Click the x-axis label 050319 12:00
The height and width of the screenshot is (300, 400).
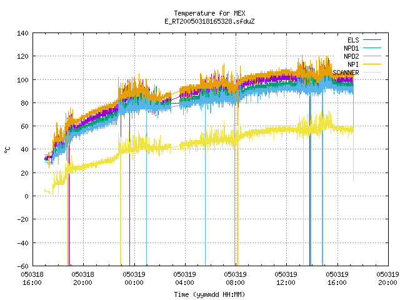pyautogui.click(x=286, y=279)
